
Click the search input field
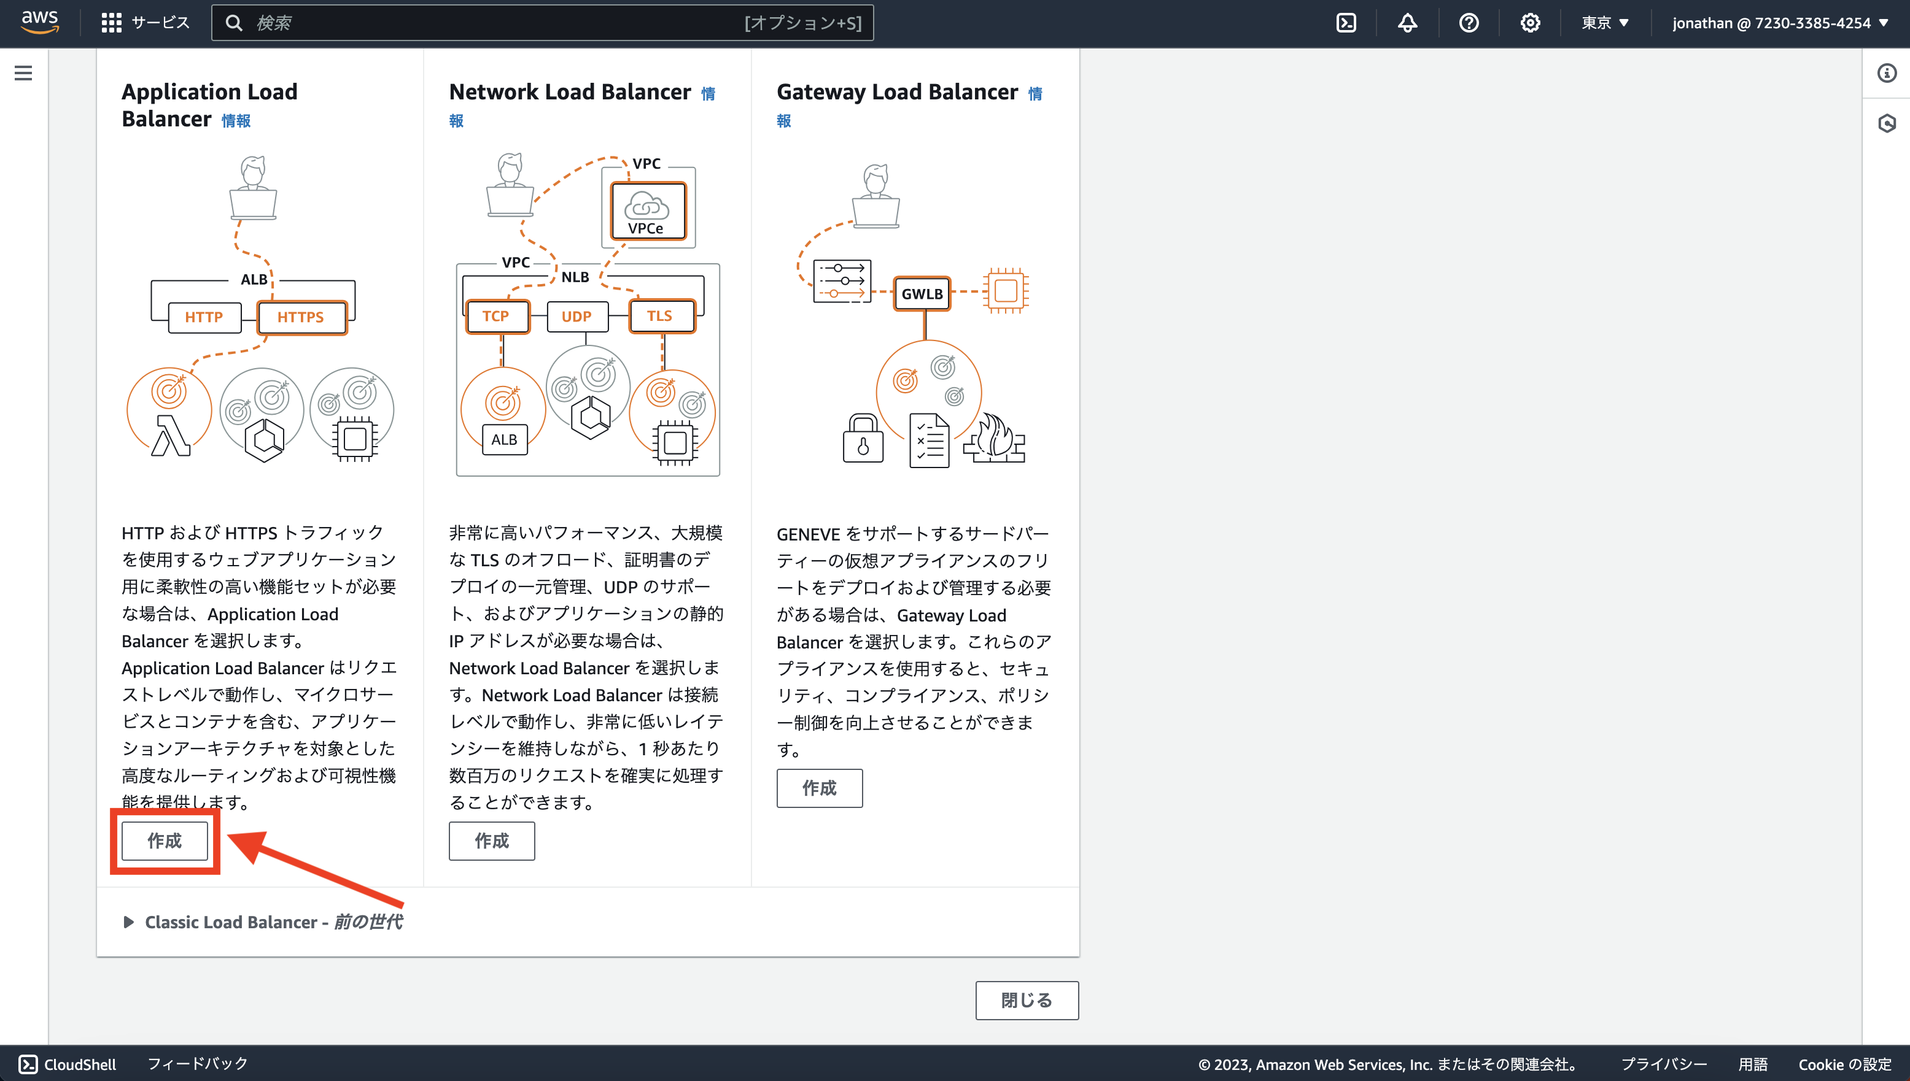[520, 22]
